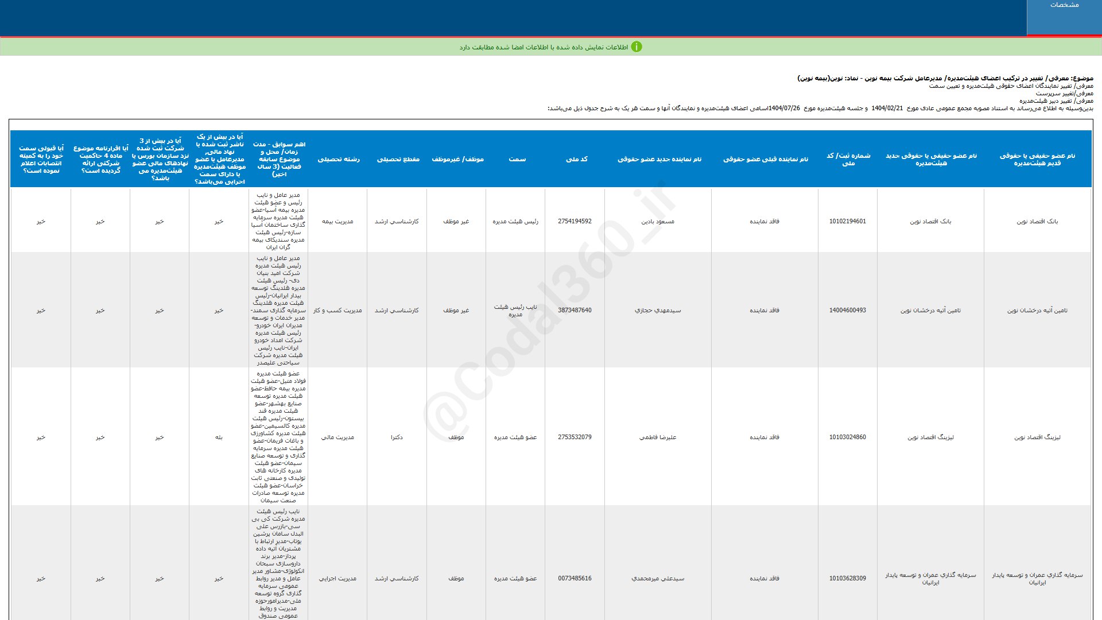Viewport: 1102px width, 620px height.
Task: Select national code 2754194592 cell
Action: 575,221
